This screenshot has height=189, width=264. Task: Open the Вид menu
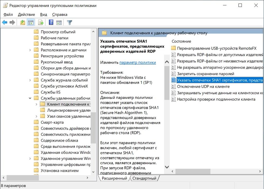[44, 14]
